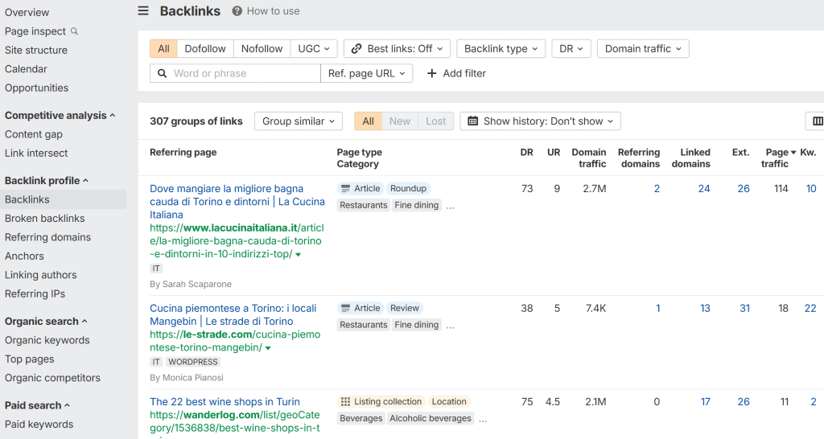The width and height of the screenshot is (824, 439).
Task: Open Link intersect in the sidebar
Action: click(36, 154)
